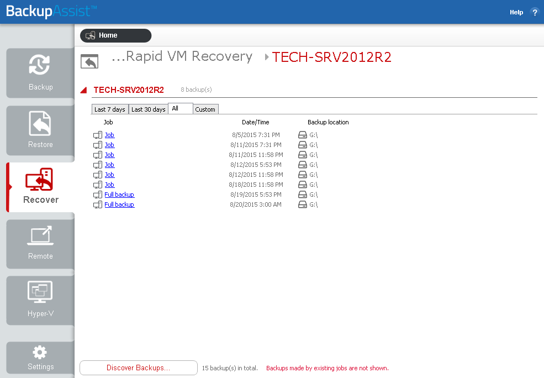Click 'Backups made by existing jobs are not shown.'
The height and width of the screenshot is (378, 544).
click(327, 368)
